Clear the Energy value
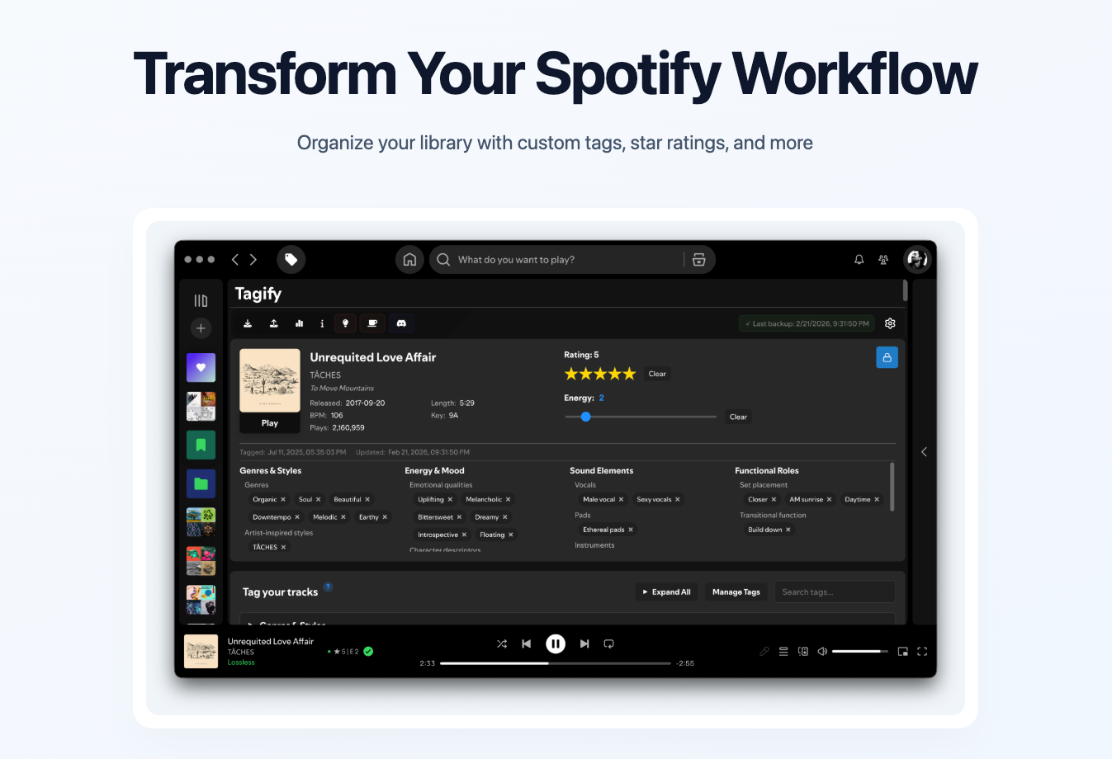Viewport: 1112px width, 759px height. 738,417
